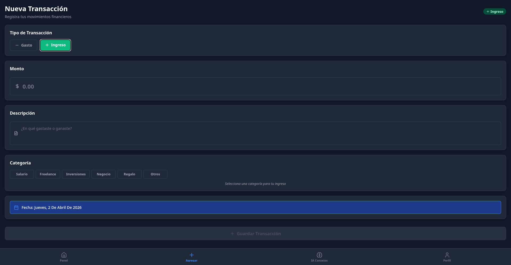Image resolution: width=511 pixels, height=265 pixels.
Task: Choose the Inversiones category
Action: click(x=76, y=174)
